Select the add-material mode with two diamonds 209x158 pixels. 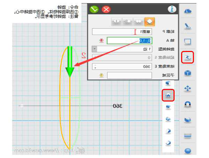click(139, 22)
